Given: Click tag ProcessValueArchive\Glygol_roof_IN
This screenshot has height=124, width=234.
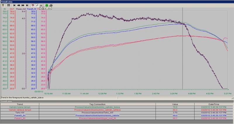Looking at the screenshot, I should (97, 118).
